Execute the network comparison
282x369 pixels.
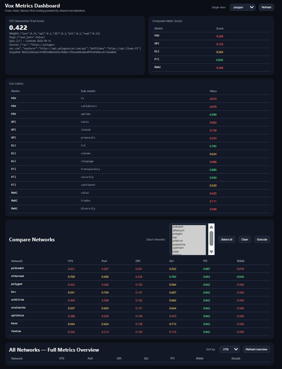point(262,239)
